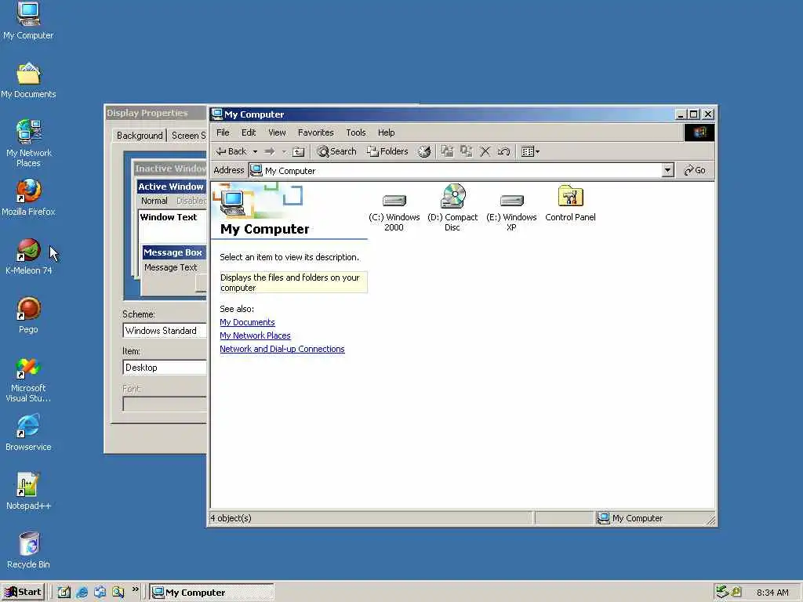Click the Inactive Window preview title

click(170, 169)
